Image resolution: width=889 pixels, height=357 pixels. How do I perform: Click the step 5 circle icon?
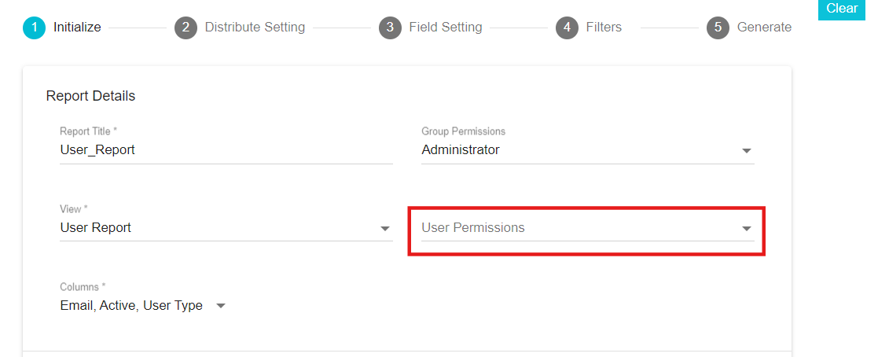[x=718, y=28]
